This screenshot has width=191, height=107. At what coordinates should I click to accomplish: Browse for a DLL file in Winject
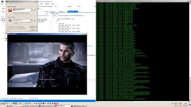(34, 20)
